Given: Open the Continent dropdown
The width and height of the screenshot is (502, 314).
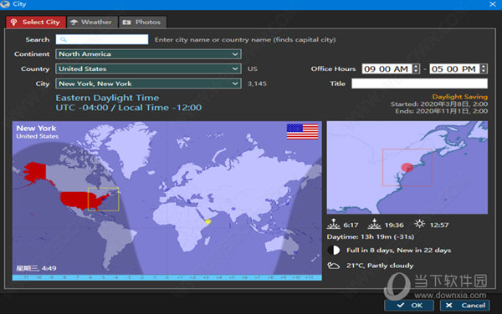Looking at the screenshot, I should point(148,54).
